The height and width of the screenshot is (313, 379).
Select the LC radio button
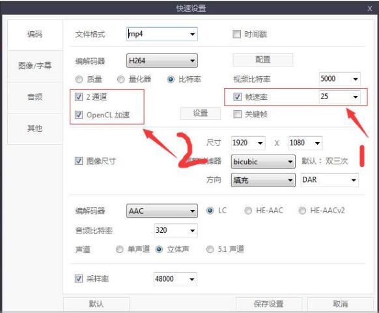click(x=210, y=211)
